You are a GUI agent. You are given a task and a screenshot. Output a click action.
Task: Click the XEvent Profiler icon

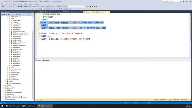[x=6, y=100]
